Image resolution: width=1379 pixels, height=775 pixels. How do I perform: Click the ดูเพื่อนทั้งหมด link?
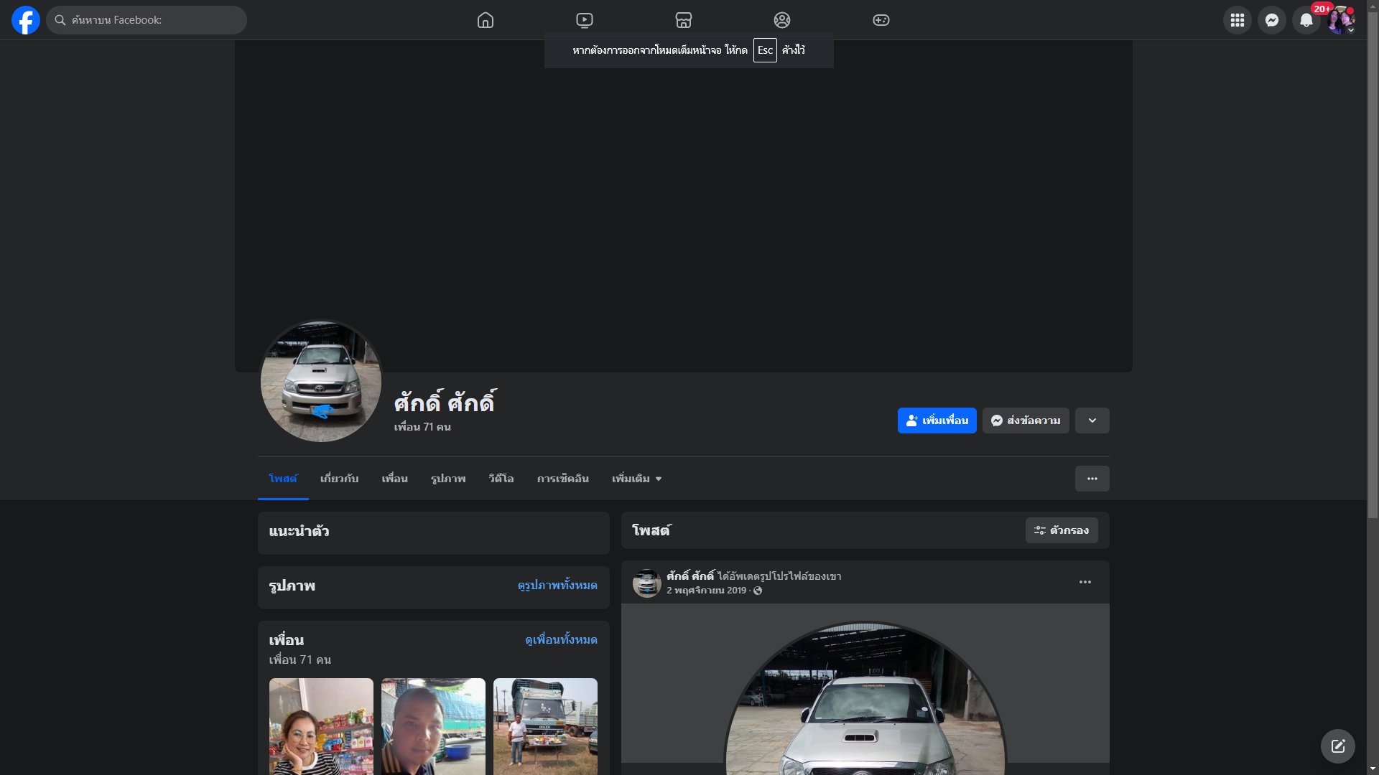(561, 640)
